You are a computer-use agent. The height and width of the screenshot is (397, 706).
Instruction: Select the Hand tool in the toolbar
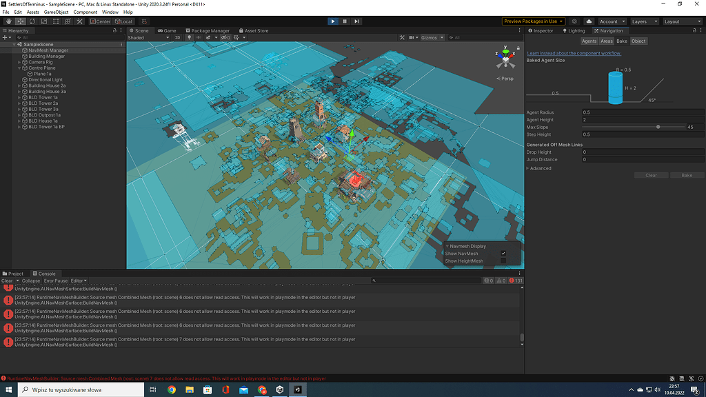click(x=8, y=21)
